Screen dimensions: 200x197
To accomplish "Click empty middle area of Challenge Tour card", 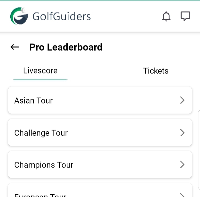I will 122,133.
